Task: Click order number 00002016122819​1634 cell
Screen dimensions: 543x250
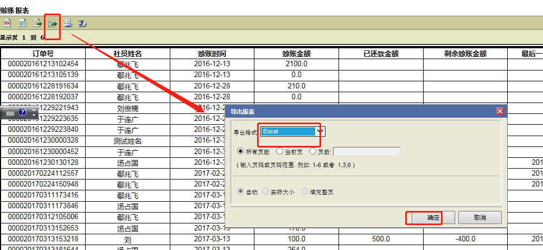Action: (x=43, y=86)
